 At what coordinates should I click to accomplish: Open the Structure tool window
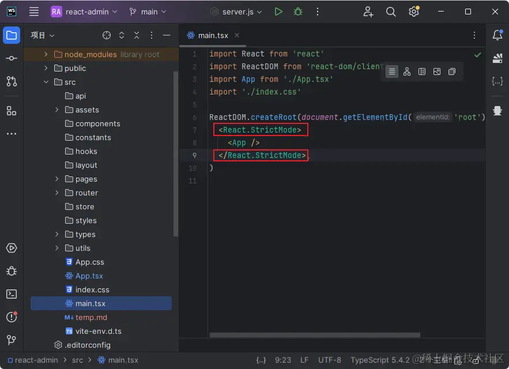pos(12,111)
